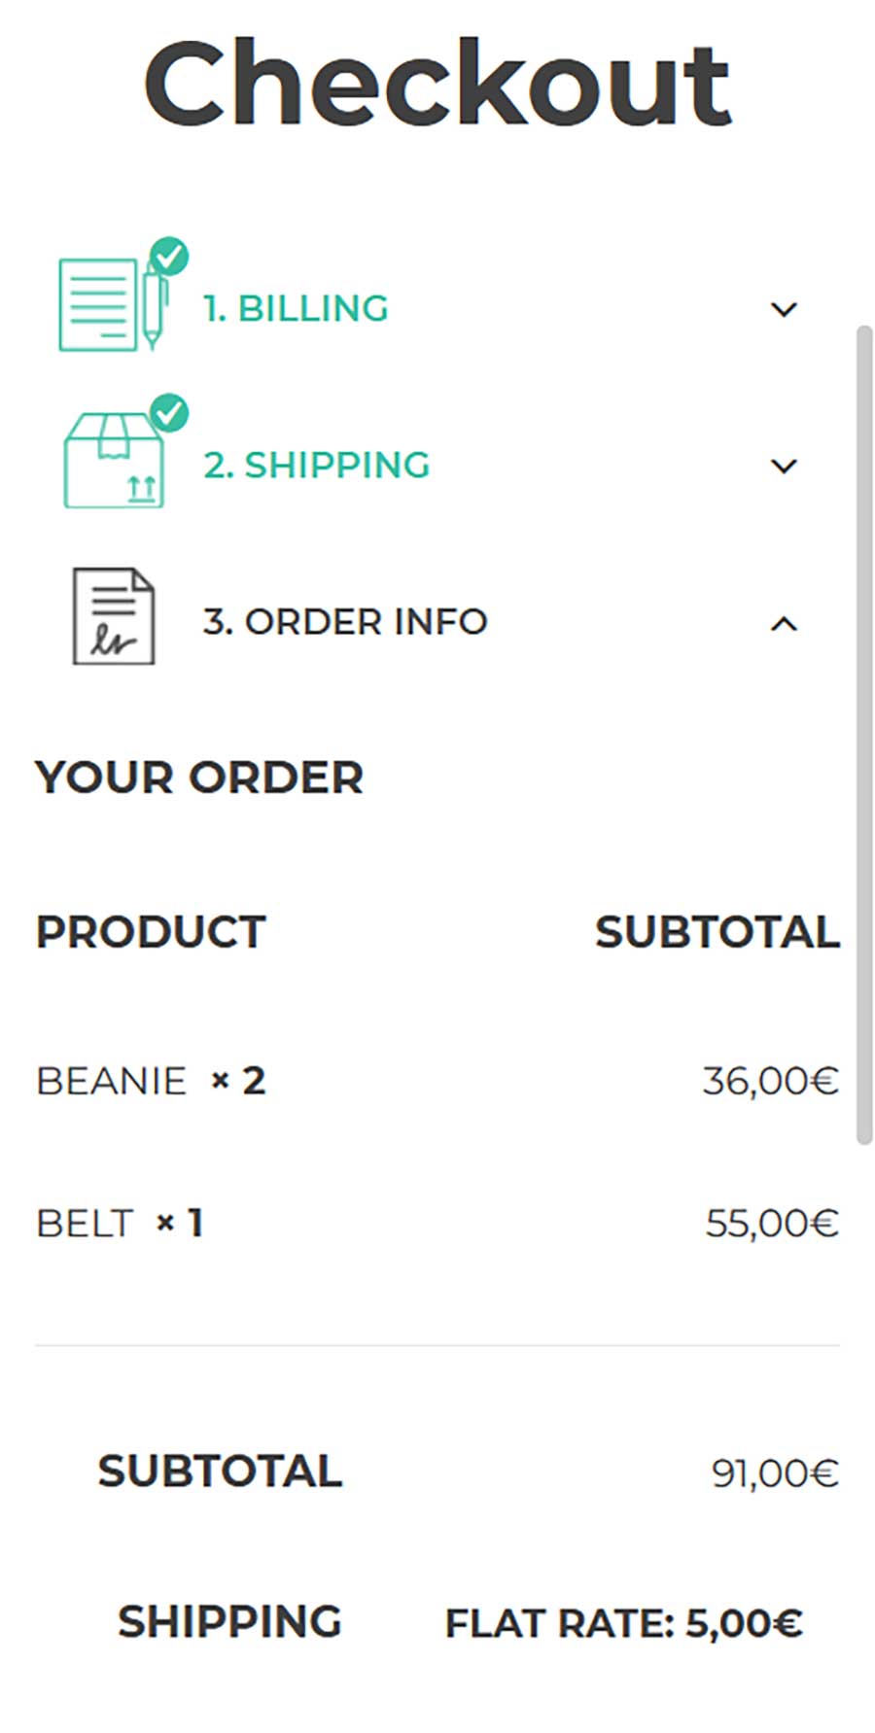Image resolution: width=875 pixels, height=1733 pixels.
Task: Select the 3. Order Info step
Action: click(345, 622)
